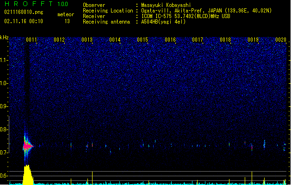The width and height of the screenshot is (291, 185).
Task: Select the filename 0211160010.png
Action: coord(24,12)
